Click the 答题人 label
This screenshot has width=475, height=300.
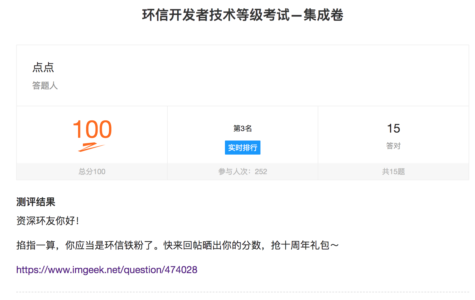pyautogui.click(x=45, y=86)
